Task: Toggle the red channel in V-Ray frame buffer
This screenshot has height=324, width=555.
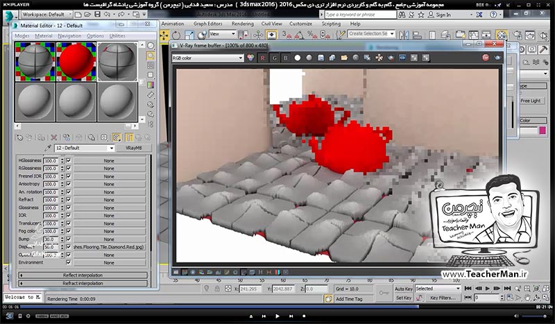Action: (262, 58)
